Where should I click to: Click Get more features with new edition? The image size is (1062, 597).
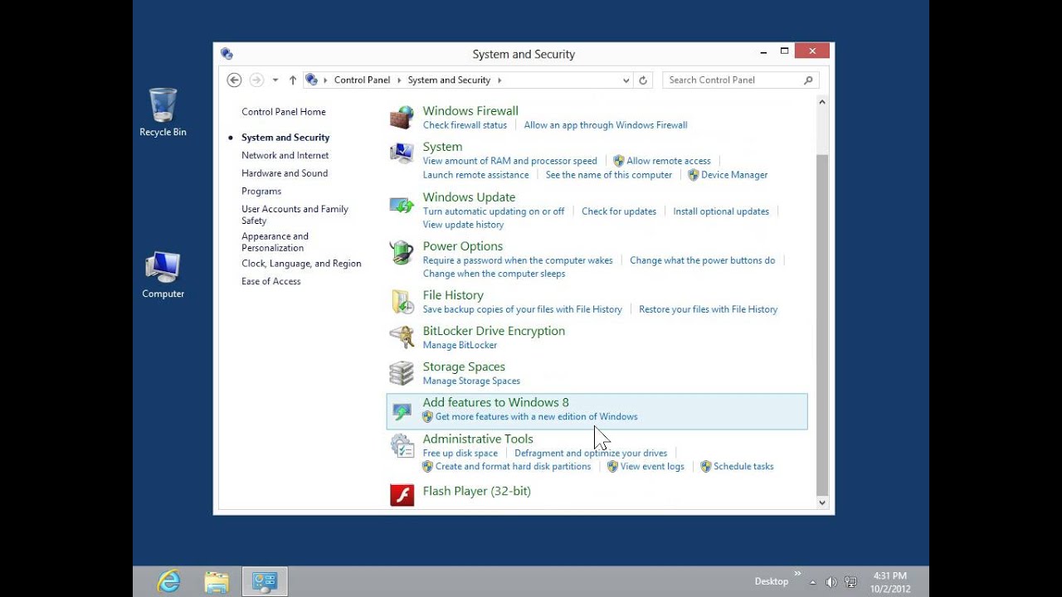point(536,417)
